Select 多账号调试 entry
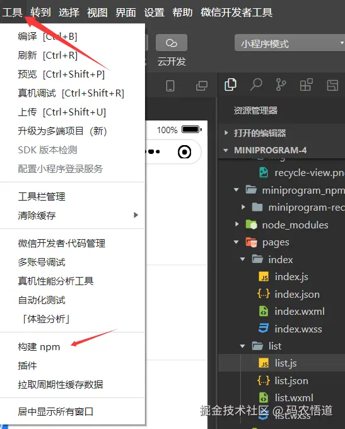Viewport: 345px width, 429px height. click(42, 262)
